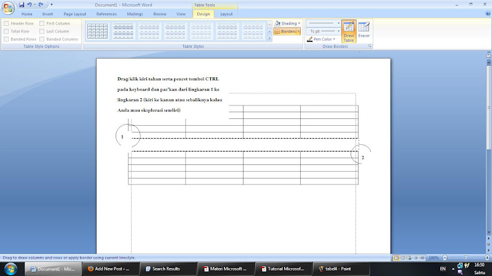Image resolution: width=492 pixels, height=276 pixels.
Task: Open the Review tab
Action: (x=160, y=14)
